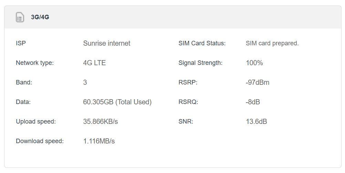Viewport: 345px width, 173px height.
Task: Click the 1.116MB/s download speed value
Action: click(x=99, y=141)
